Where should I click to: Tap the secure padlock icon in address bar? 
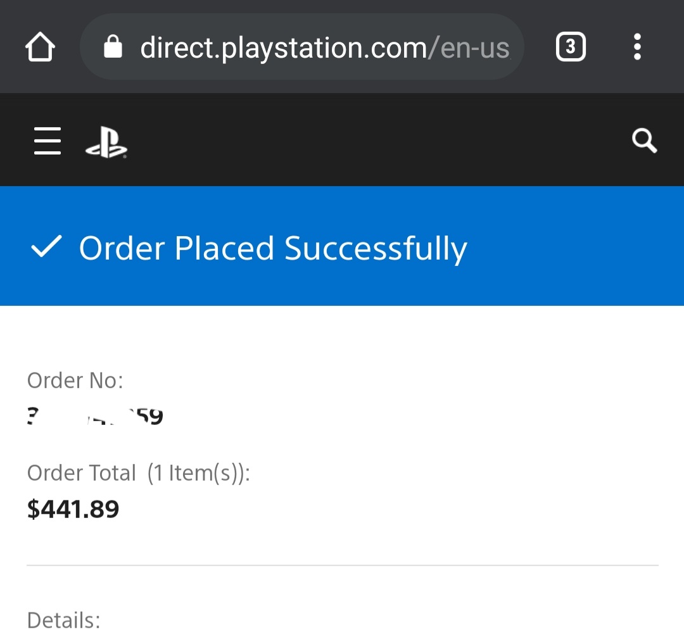pyautogui.click(x=113, y=47)
